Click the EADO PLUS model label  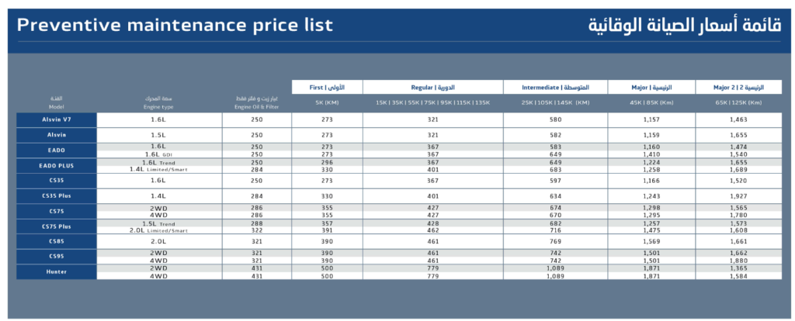pyautogui.click(x=57, y=165)
